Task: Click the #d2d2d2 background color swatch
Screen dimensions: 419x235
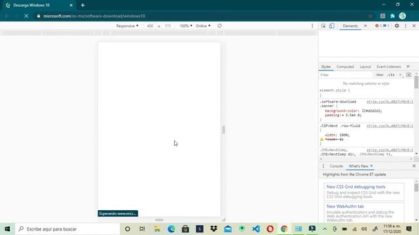Action: click(364, 111)
